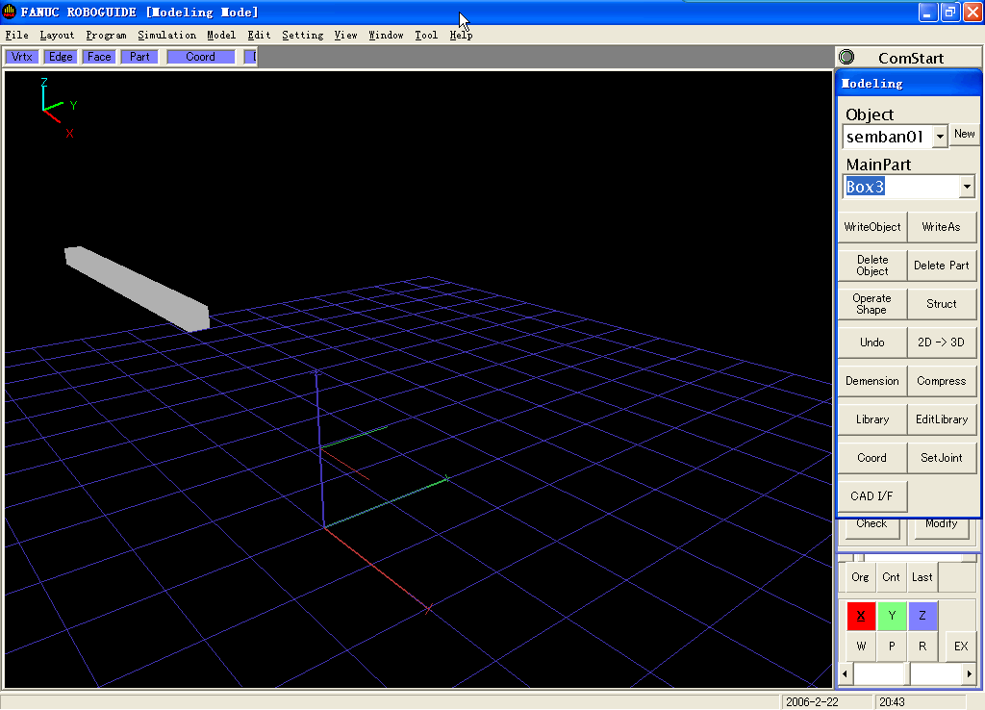Click the EditLibrary button
This screenshot has height=710, width=985.
pyautogui.click(x=941, y=419)
